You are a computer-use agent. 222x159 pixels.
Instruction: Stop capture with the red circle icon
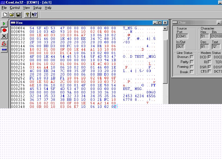[x=4, y=30]
